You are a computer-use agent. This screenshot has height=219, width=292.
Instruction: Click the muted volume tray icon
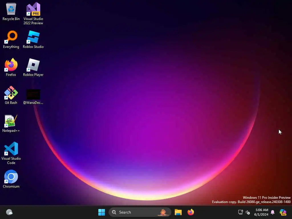pyautogui.click(x=248, y=212)
